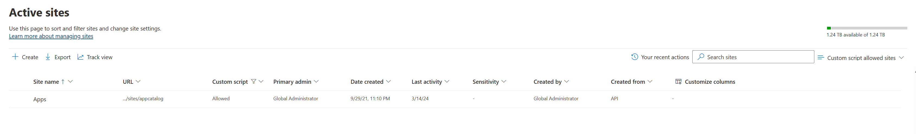Open Learn more about managing sites link
The height and width of the screenshot is (134, 916).
pyautogui.click(x=51, y=36)
